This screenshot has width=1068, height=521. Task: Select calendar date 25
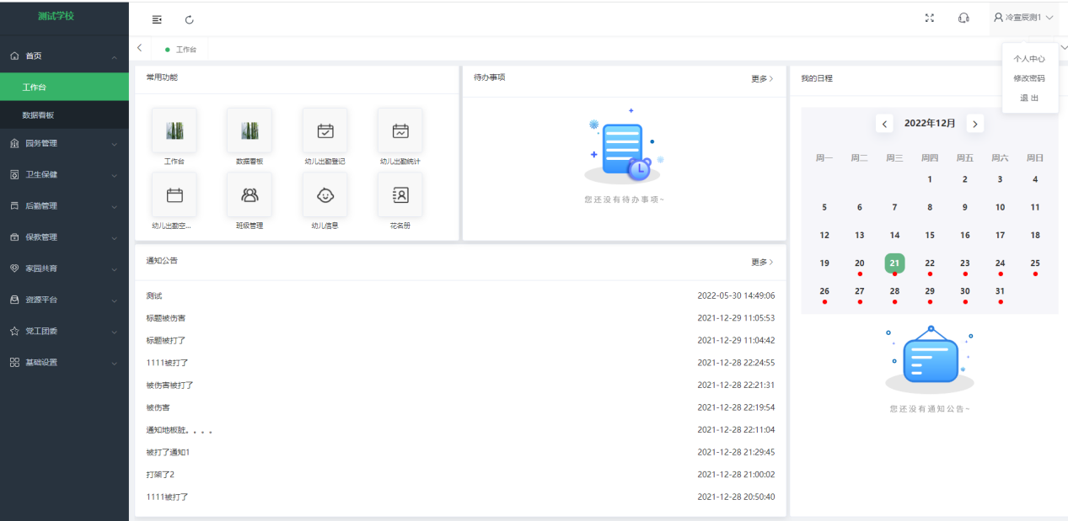[x=1035, y=263]
